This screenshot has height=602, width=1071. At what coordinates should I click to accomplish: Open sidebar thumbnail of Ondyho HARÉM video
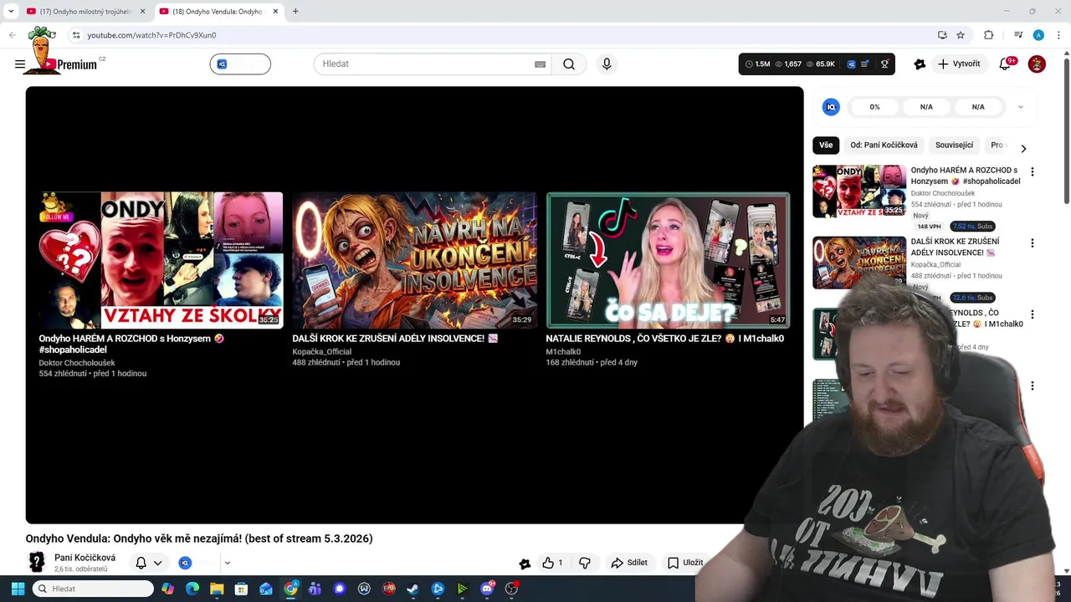click(859, 191)
